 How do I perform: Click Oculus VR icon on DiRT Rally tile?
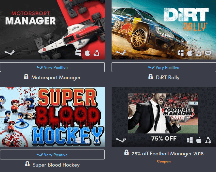[x=208, y=53]
